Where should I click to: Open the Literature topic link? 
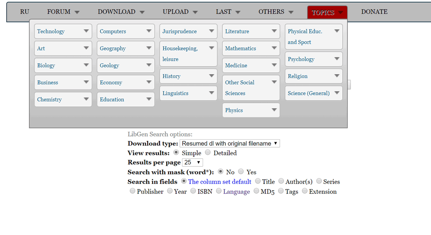point(237,31)
